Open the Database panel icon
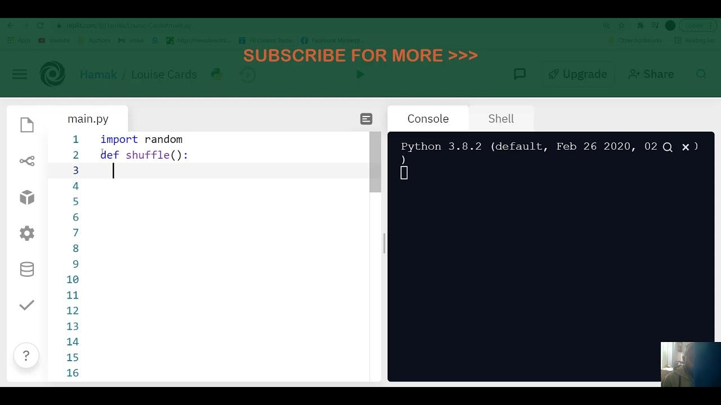Viewport: 721px width, 405px height. click(27, 269)
